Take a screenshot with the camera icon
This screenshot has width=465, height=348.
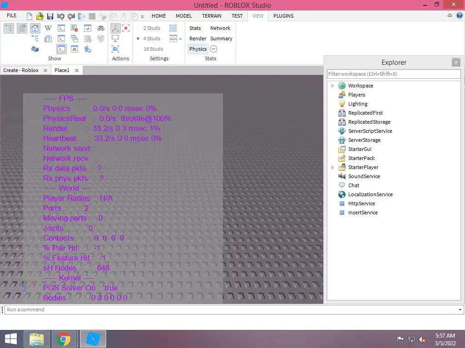pos(115,49)
